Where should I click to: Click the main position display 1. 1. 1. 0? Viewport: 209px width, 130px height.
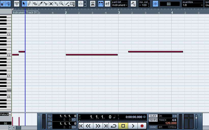pyautogui.click(x=100, y=117)
